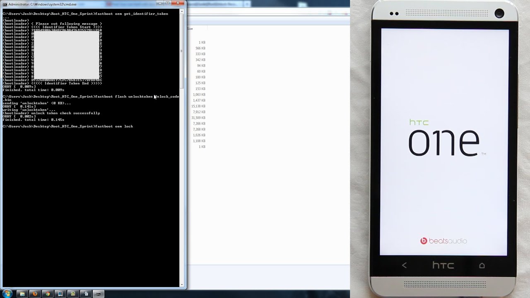Image resolution: width=530 pixels, height=298 pixels.
Task: Click 'finished. total time: 0.145s' line
Action: point(34,120)
